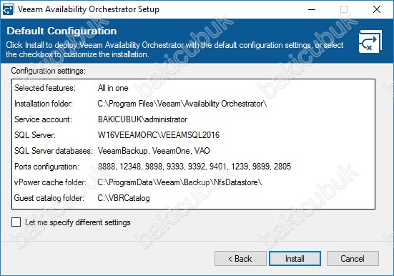The image size is (394, 276).
Task: Click the 'SQL Server databases:' label
Action: coord(54,151)
